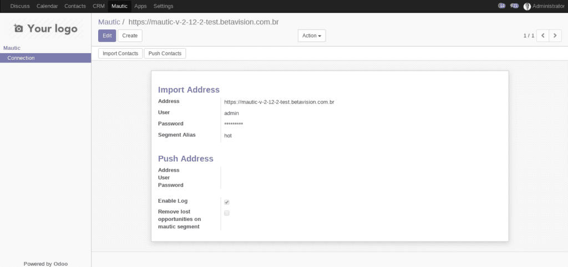
Task: Click the User value admin
Action: pos(231,114)
